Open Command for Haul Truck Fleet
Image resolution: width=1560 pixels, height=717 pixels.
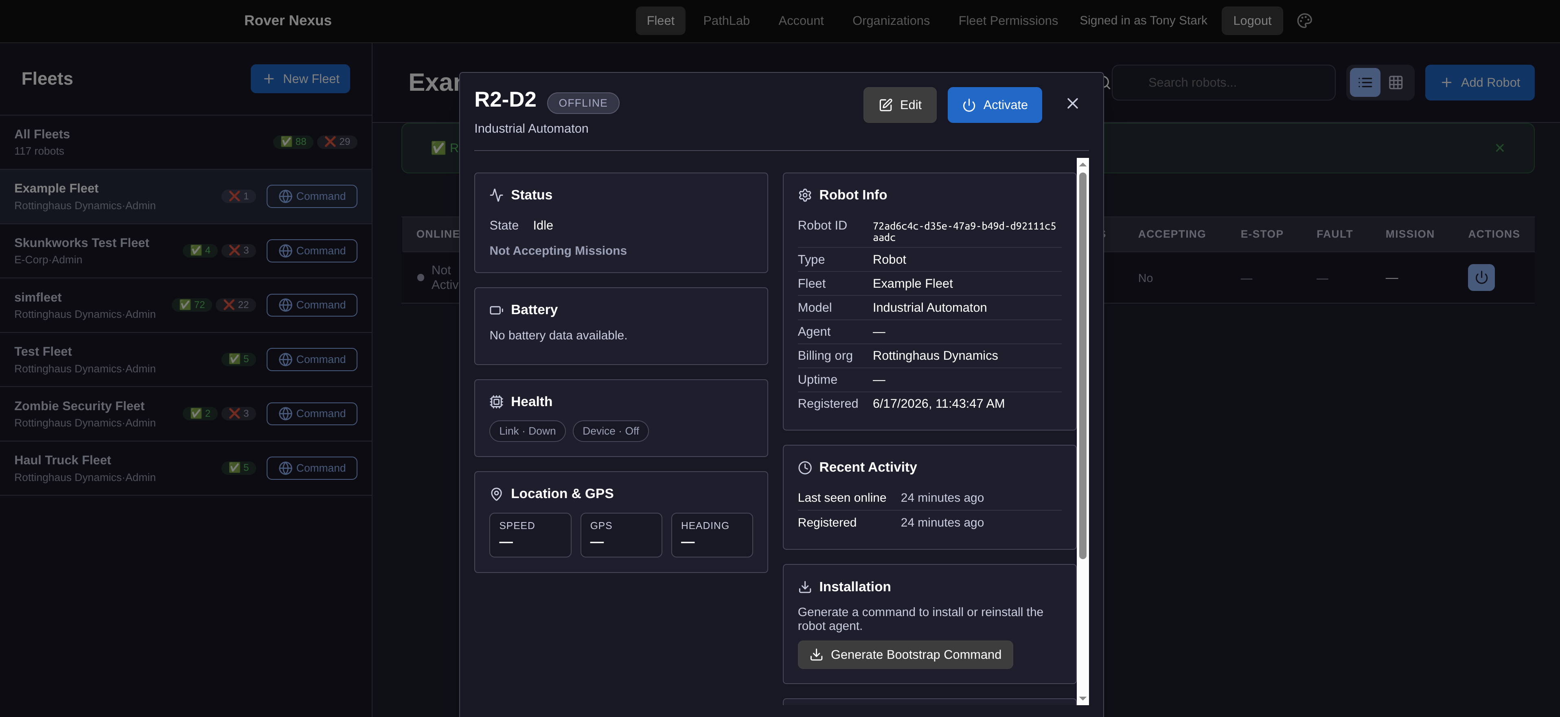(311, 468)
